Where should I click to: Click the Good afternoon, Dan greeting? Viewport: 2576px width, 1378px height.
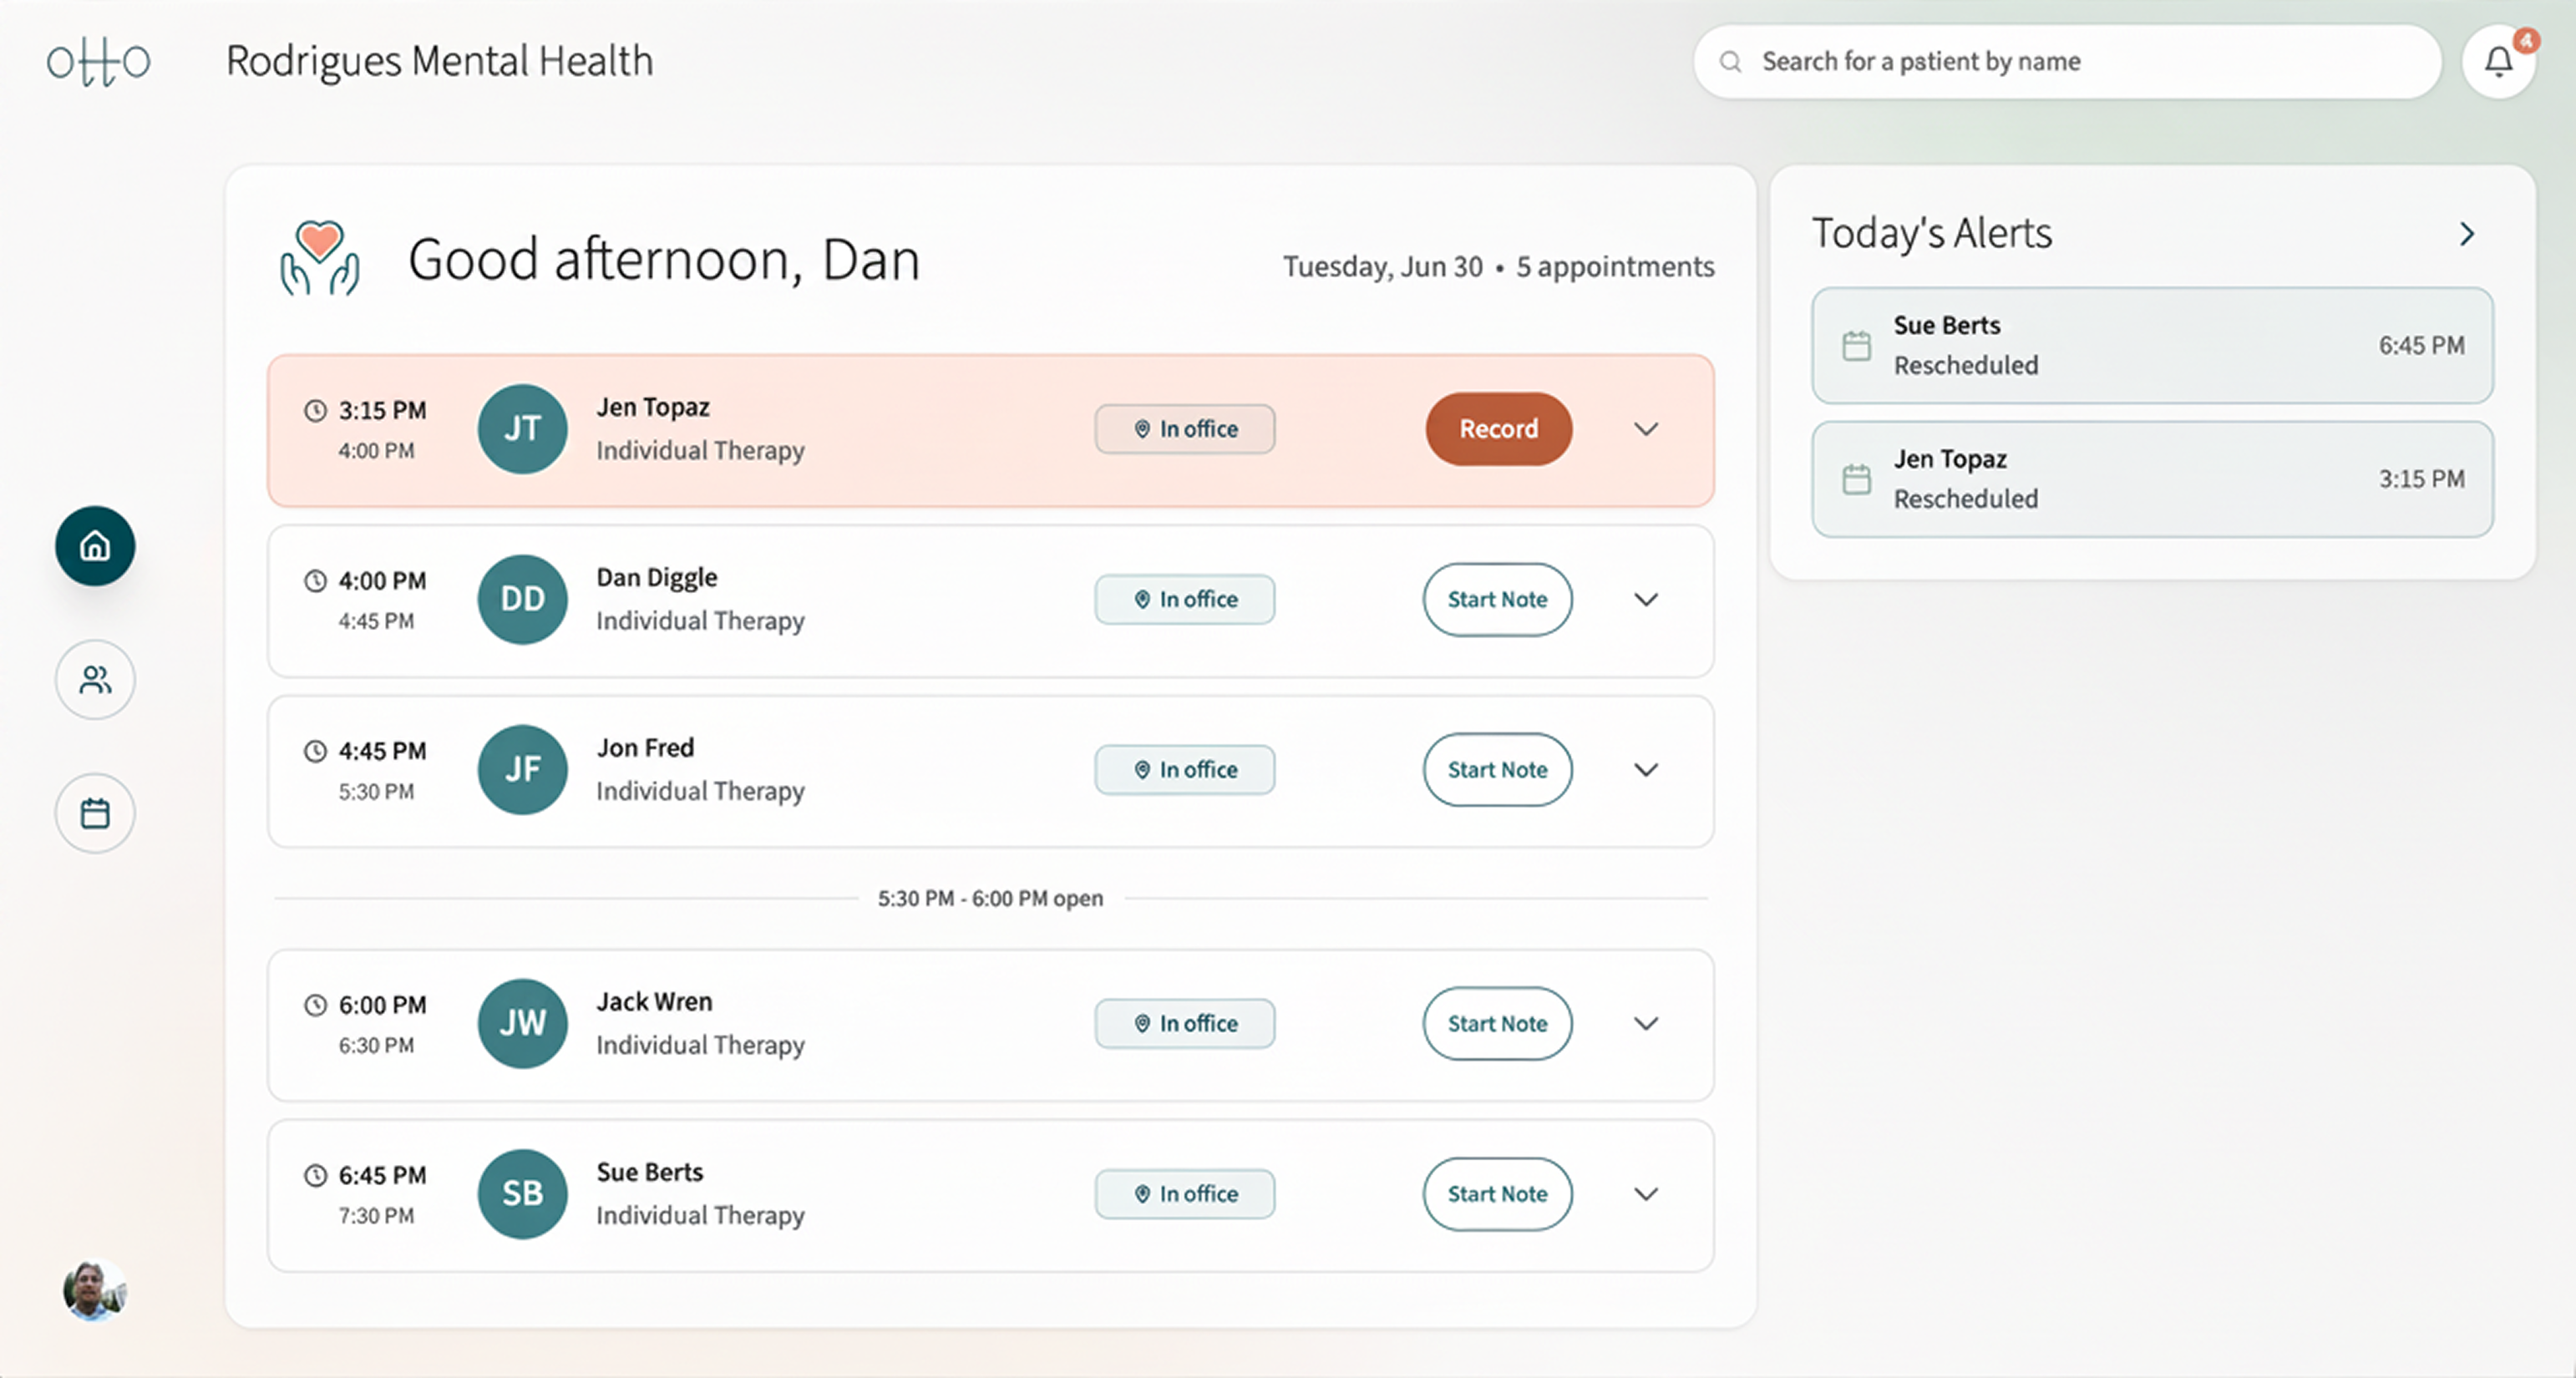click(x=664, y=260)
